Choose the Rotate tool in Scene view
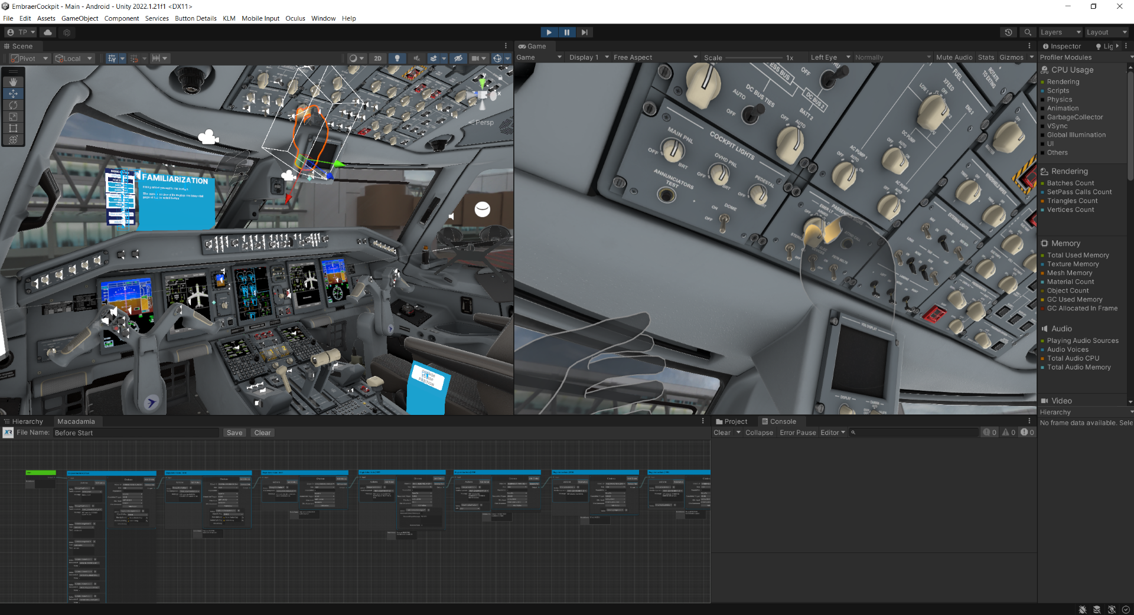 tap(13, 105)
